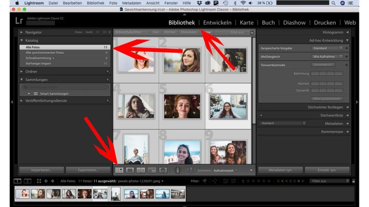Toggle the library filter lock icon
The image size is (369, 207).
coord(252,32)
